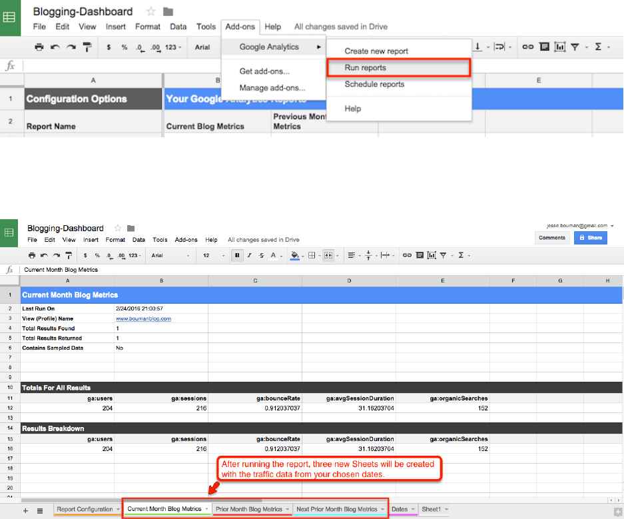The height and width of the screenshot is (519, 624).
Task: Open fill color bucket in lower window
Action: (x=295, y=256)
